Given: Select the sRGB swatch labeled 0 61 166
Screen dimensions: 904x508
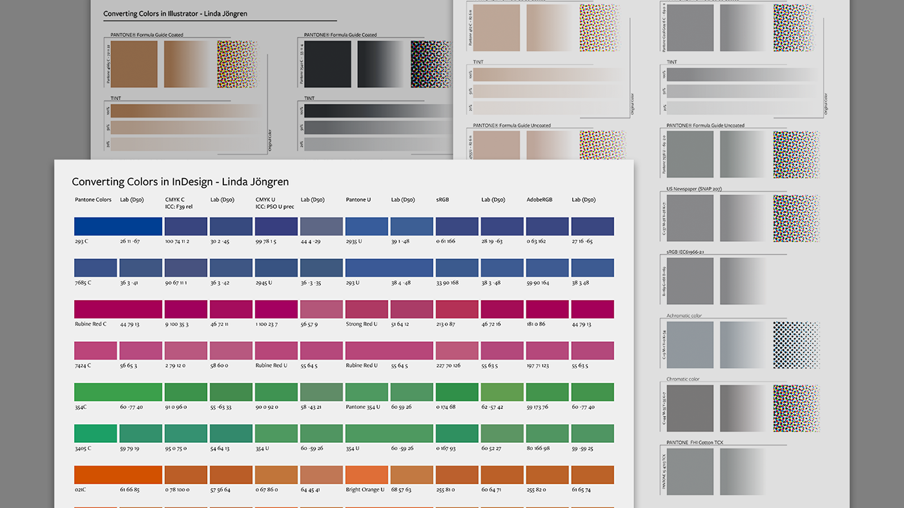Looking at the screenshot, I should click(457, 227).
